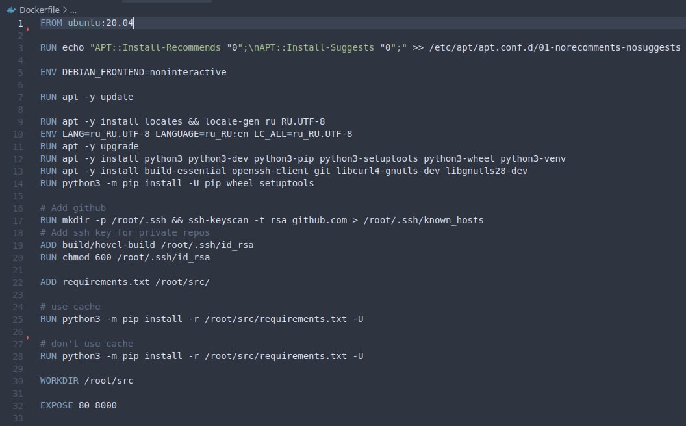Viewport: 686px width, 426px height.
Task: Click the WORKDIR /root/src line
Action: tap(86, 381)
